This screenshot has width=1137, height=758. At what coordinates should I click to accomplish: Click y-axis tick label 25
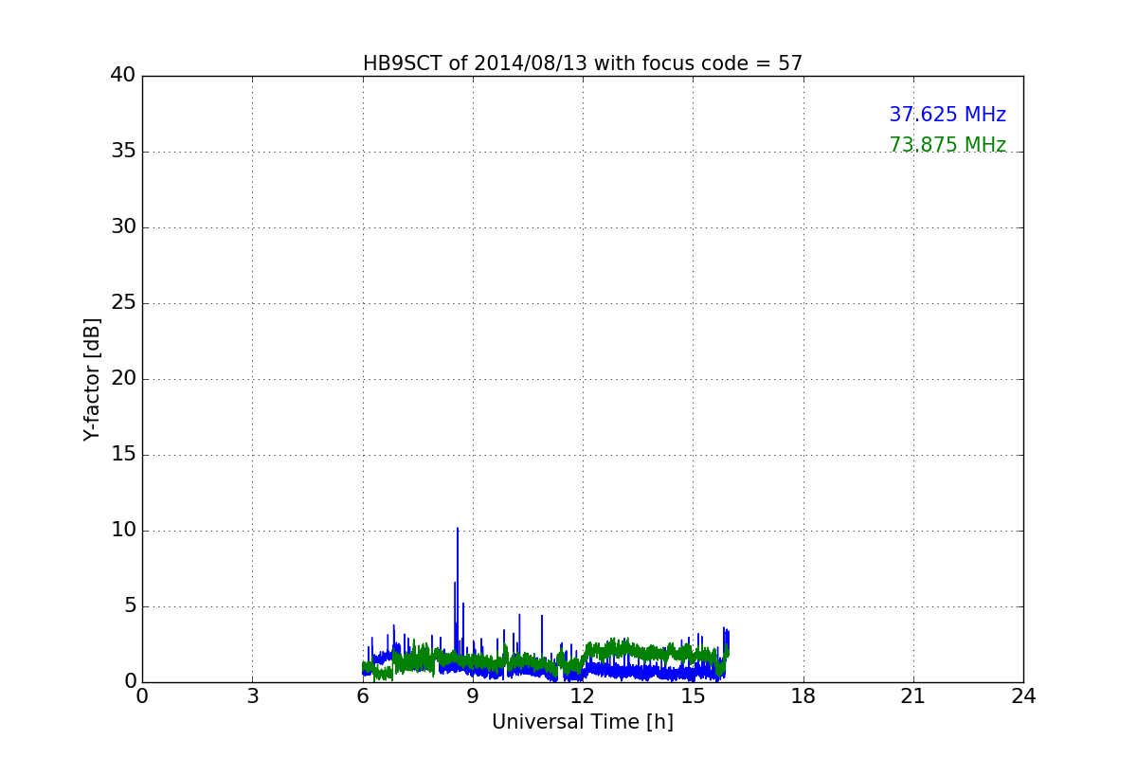(122, 303)
